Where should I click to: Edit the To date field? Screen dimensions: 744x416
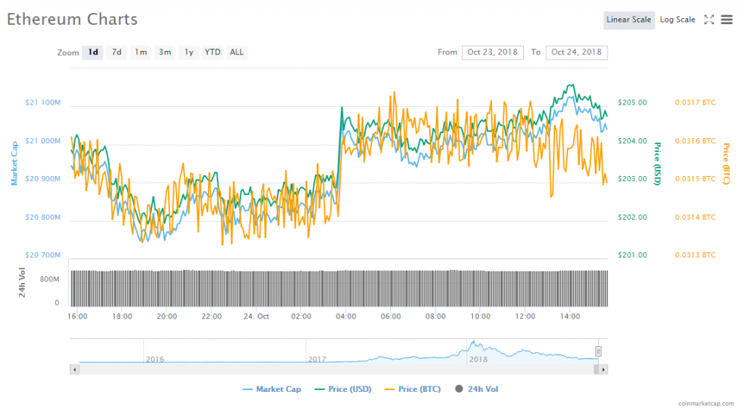tap(576, 52)
